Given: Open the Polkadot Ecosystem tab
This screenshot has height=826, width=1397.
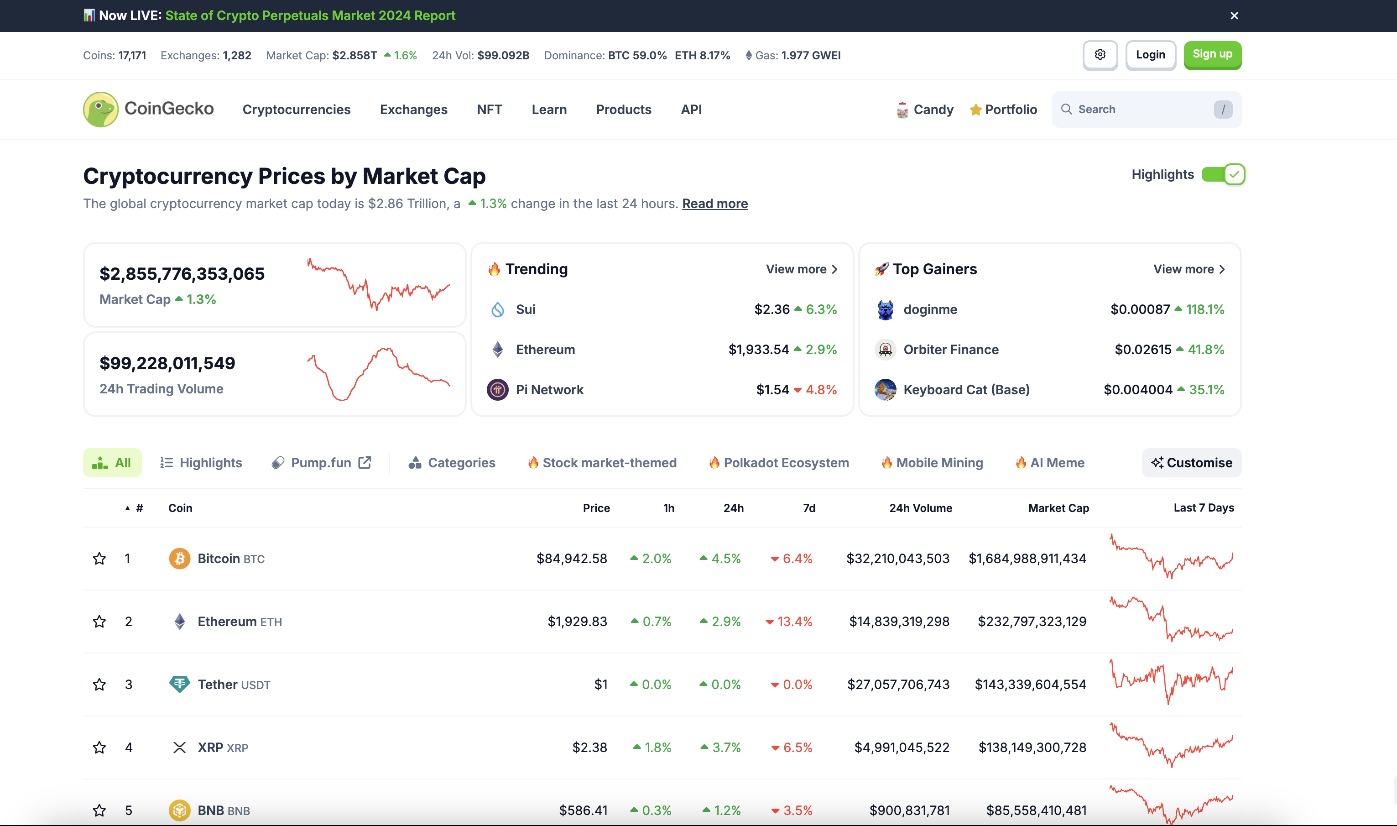Looking at the screenshot, I should coord(779,463).
